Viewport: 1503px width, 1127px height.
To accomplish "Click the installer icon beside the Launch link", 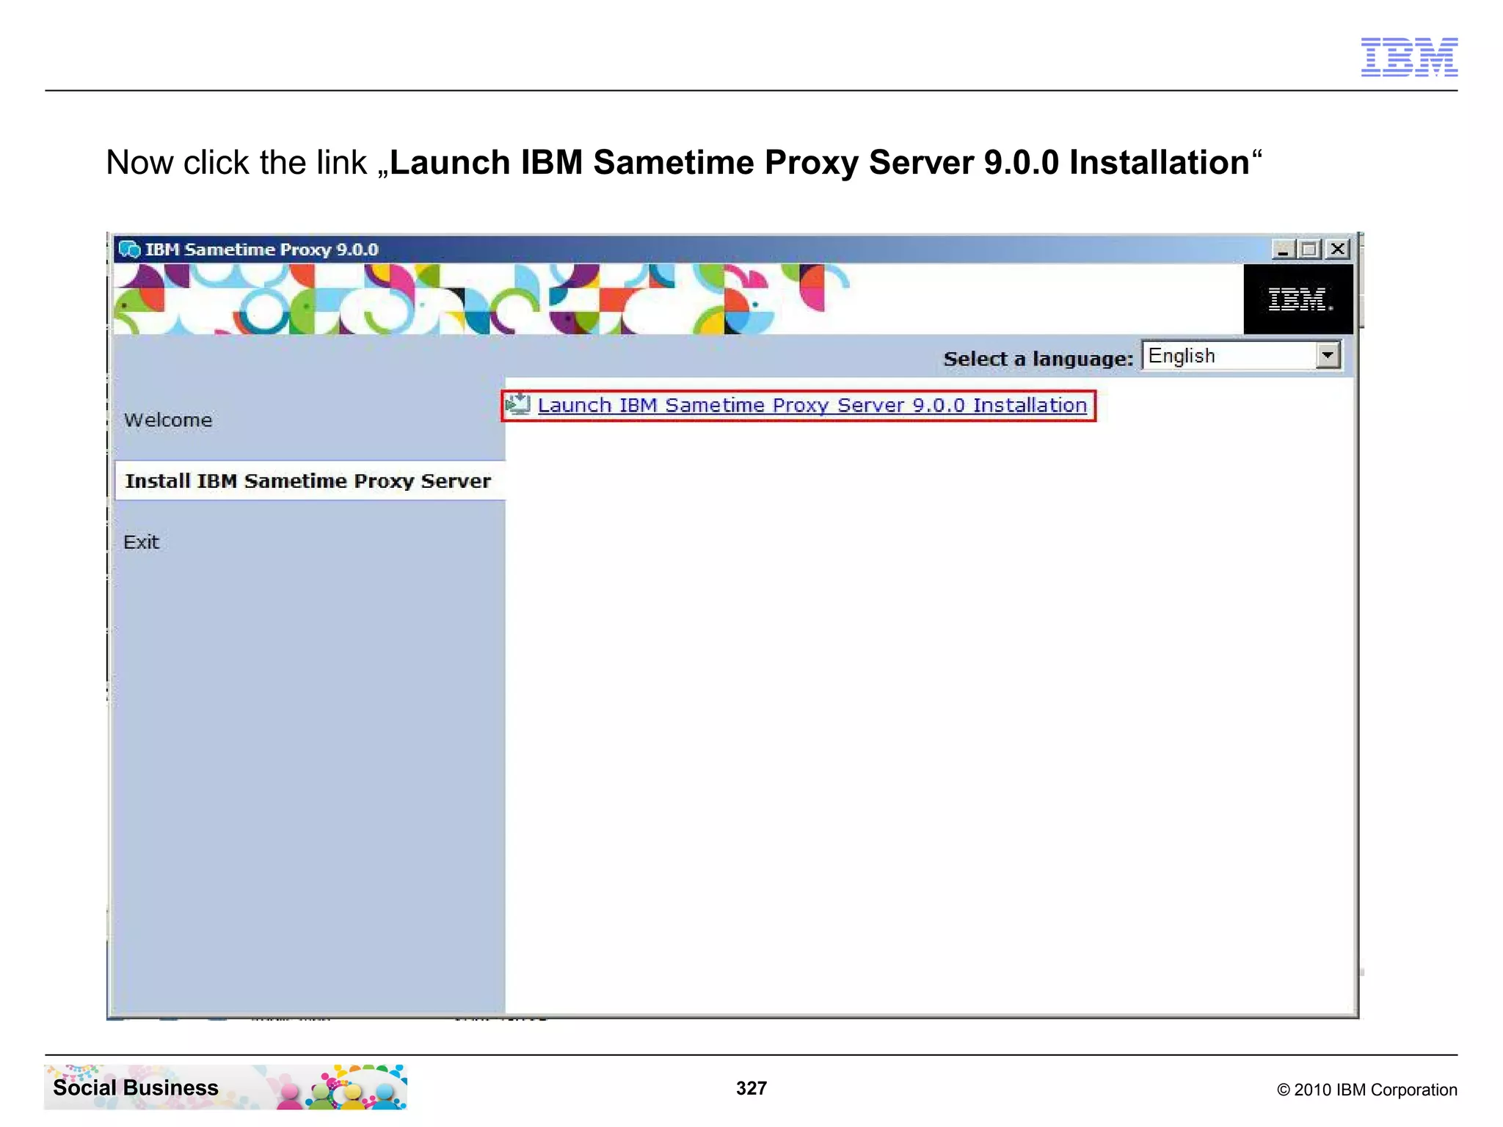I will (518, 404).
